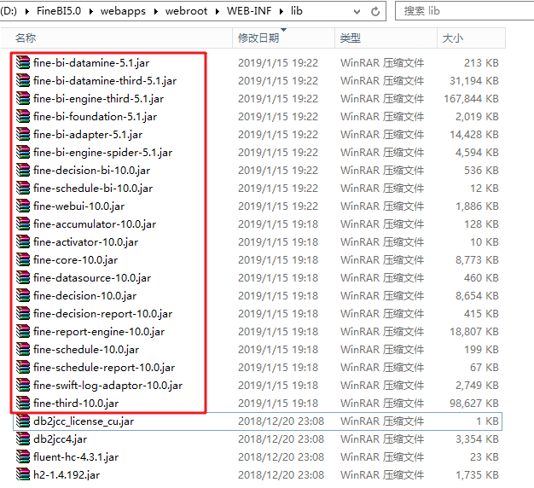The width and height of the screenshot is (534, 488).
Task: Click the fine-datasource-10.0.jar file icon
Action: pyautogui.click(x=23, y=278)
